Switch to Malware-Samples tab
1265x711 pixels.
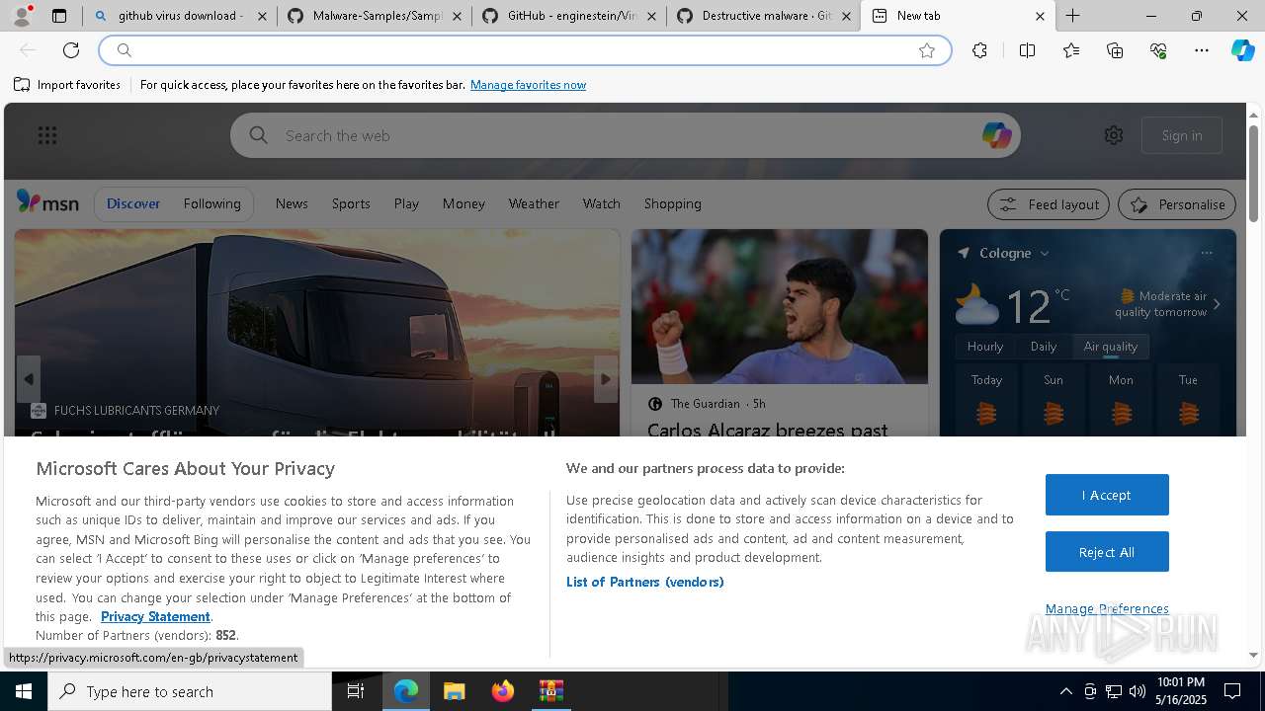click(x=375, y=16)
